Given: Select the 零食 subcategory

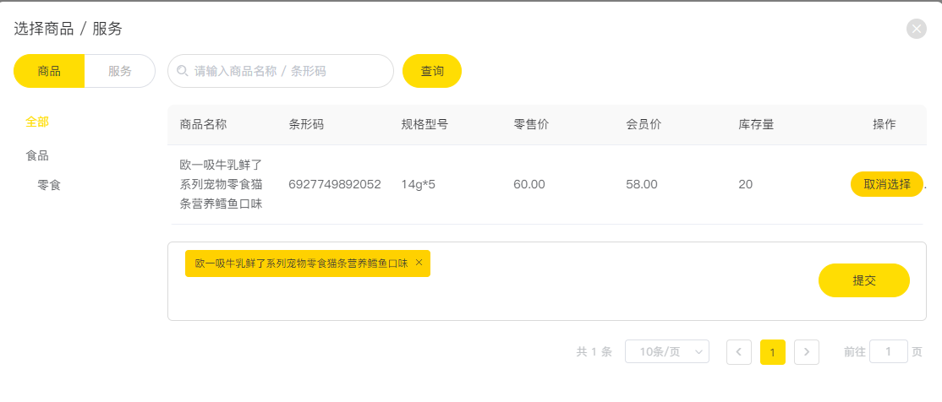Looking at the screenshot, I should [x=49, y=185].
